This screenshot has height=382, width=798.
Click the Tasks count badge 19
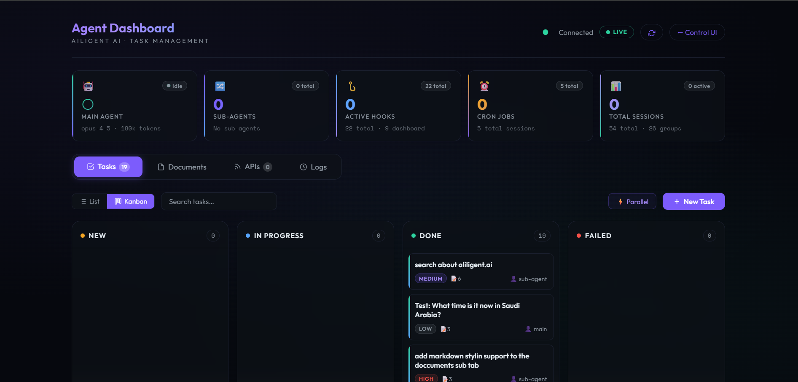pos(124,167)
